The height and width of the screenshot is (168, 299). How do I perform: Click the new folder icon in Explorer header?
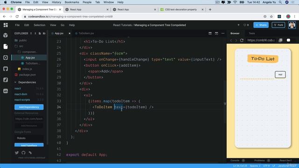(44, 33)
